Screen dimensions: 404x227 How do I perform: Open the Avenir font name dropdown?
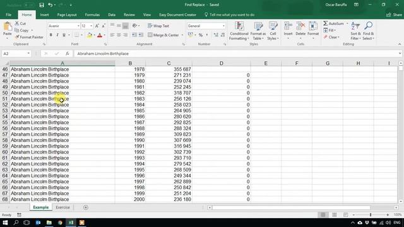click(78, 26)
